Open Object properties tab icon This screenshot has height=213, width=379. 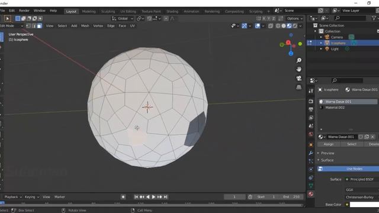coord(311,145)
